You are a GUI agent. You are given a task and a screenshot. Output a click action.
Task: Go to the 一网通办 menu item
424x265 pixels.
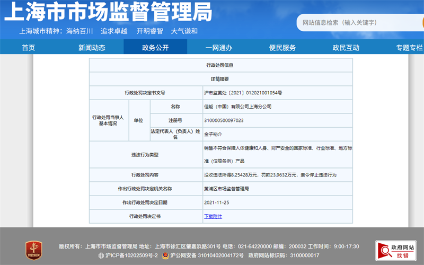[x=219, y=47]
